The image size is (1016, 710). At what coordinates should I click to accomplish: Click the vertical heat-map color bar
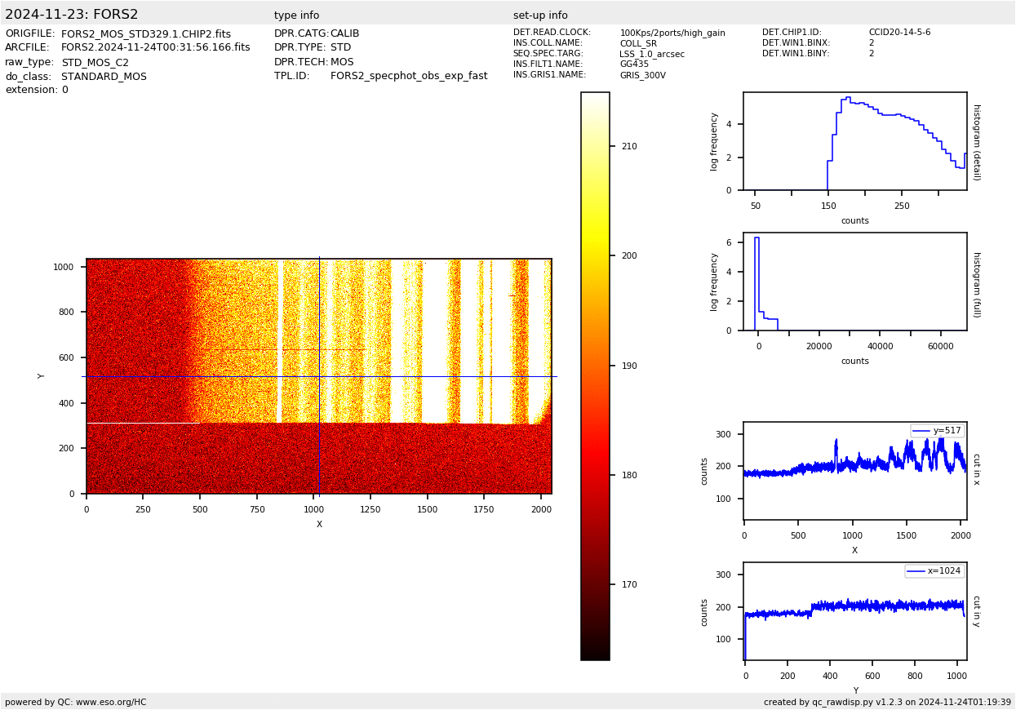pos(595,376)
